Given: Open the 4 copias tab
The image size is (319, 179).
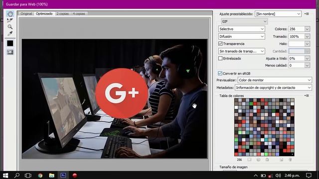Looking at the screenshot, I should (x=79, y=13).
